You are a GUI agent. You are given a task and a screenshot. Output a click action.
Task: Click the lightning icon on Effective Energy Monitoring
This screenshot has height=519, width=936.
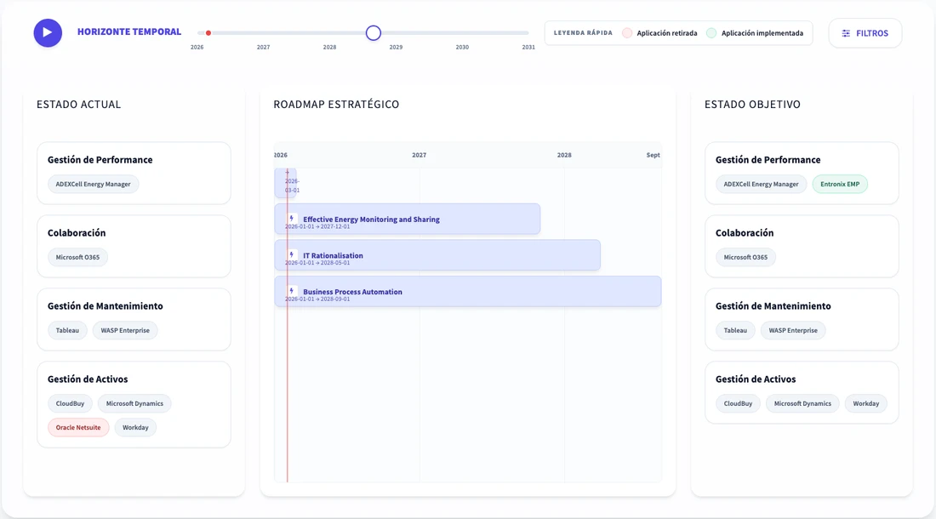291,218
